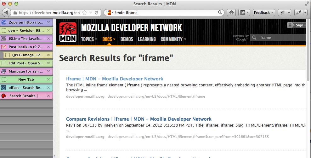Collapse the tab sidebar with the splitter arrow
This screenshot has width=311, height=158.
[x=54, y=156]
